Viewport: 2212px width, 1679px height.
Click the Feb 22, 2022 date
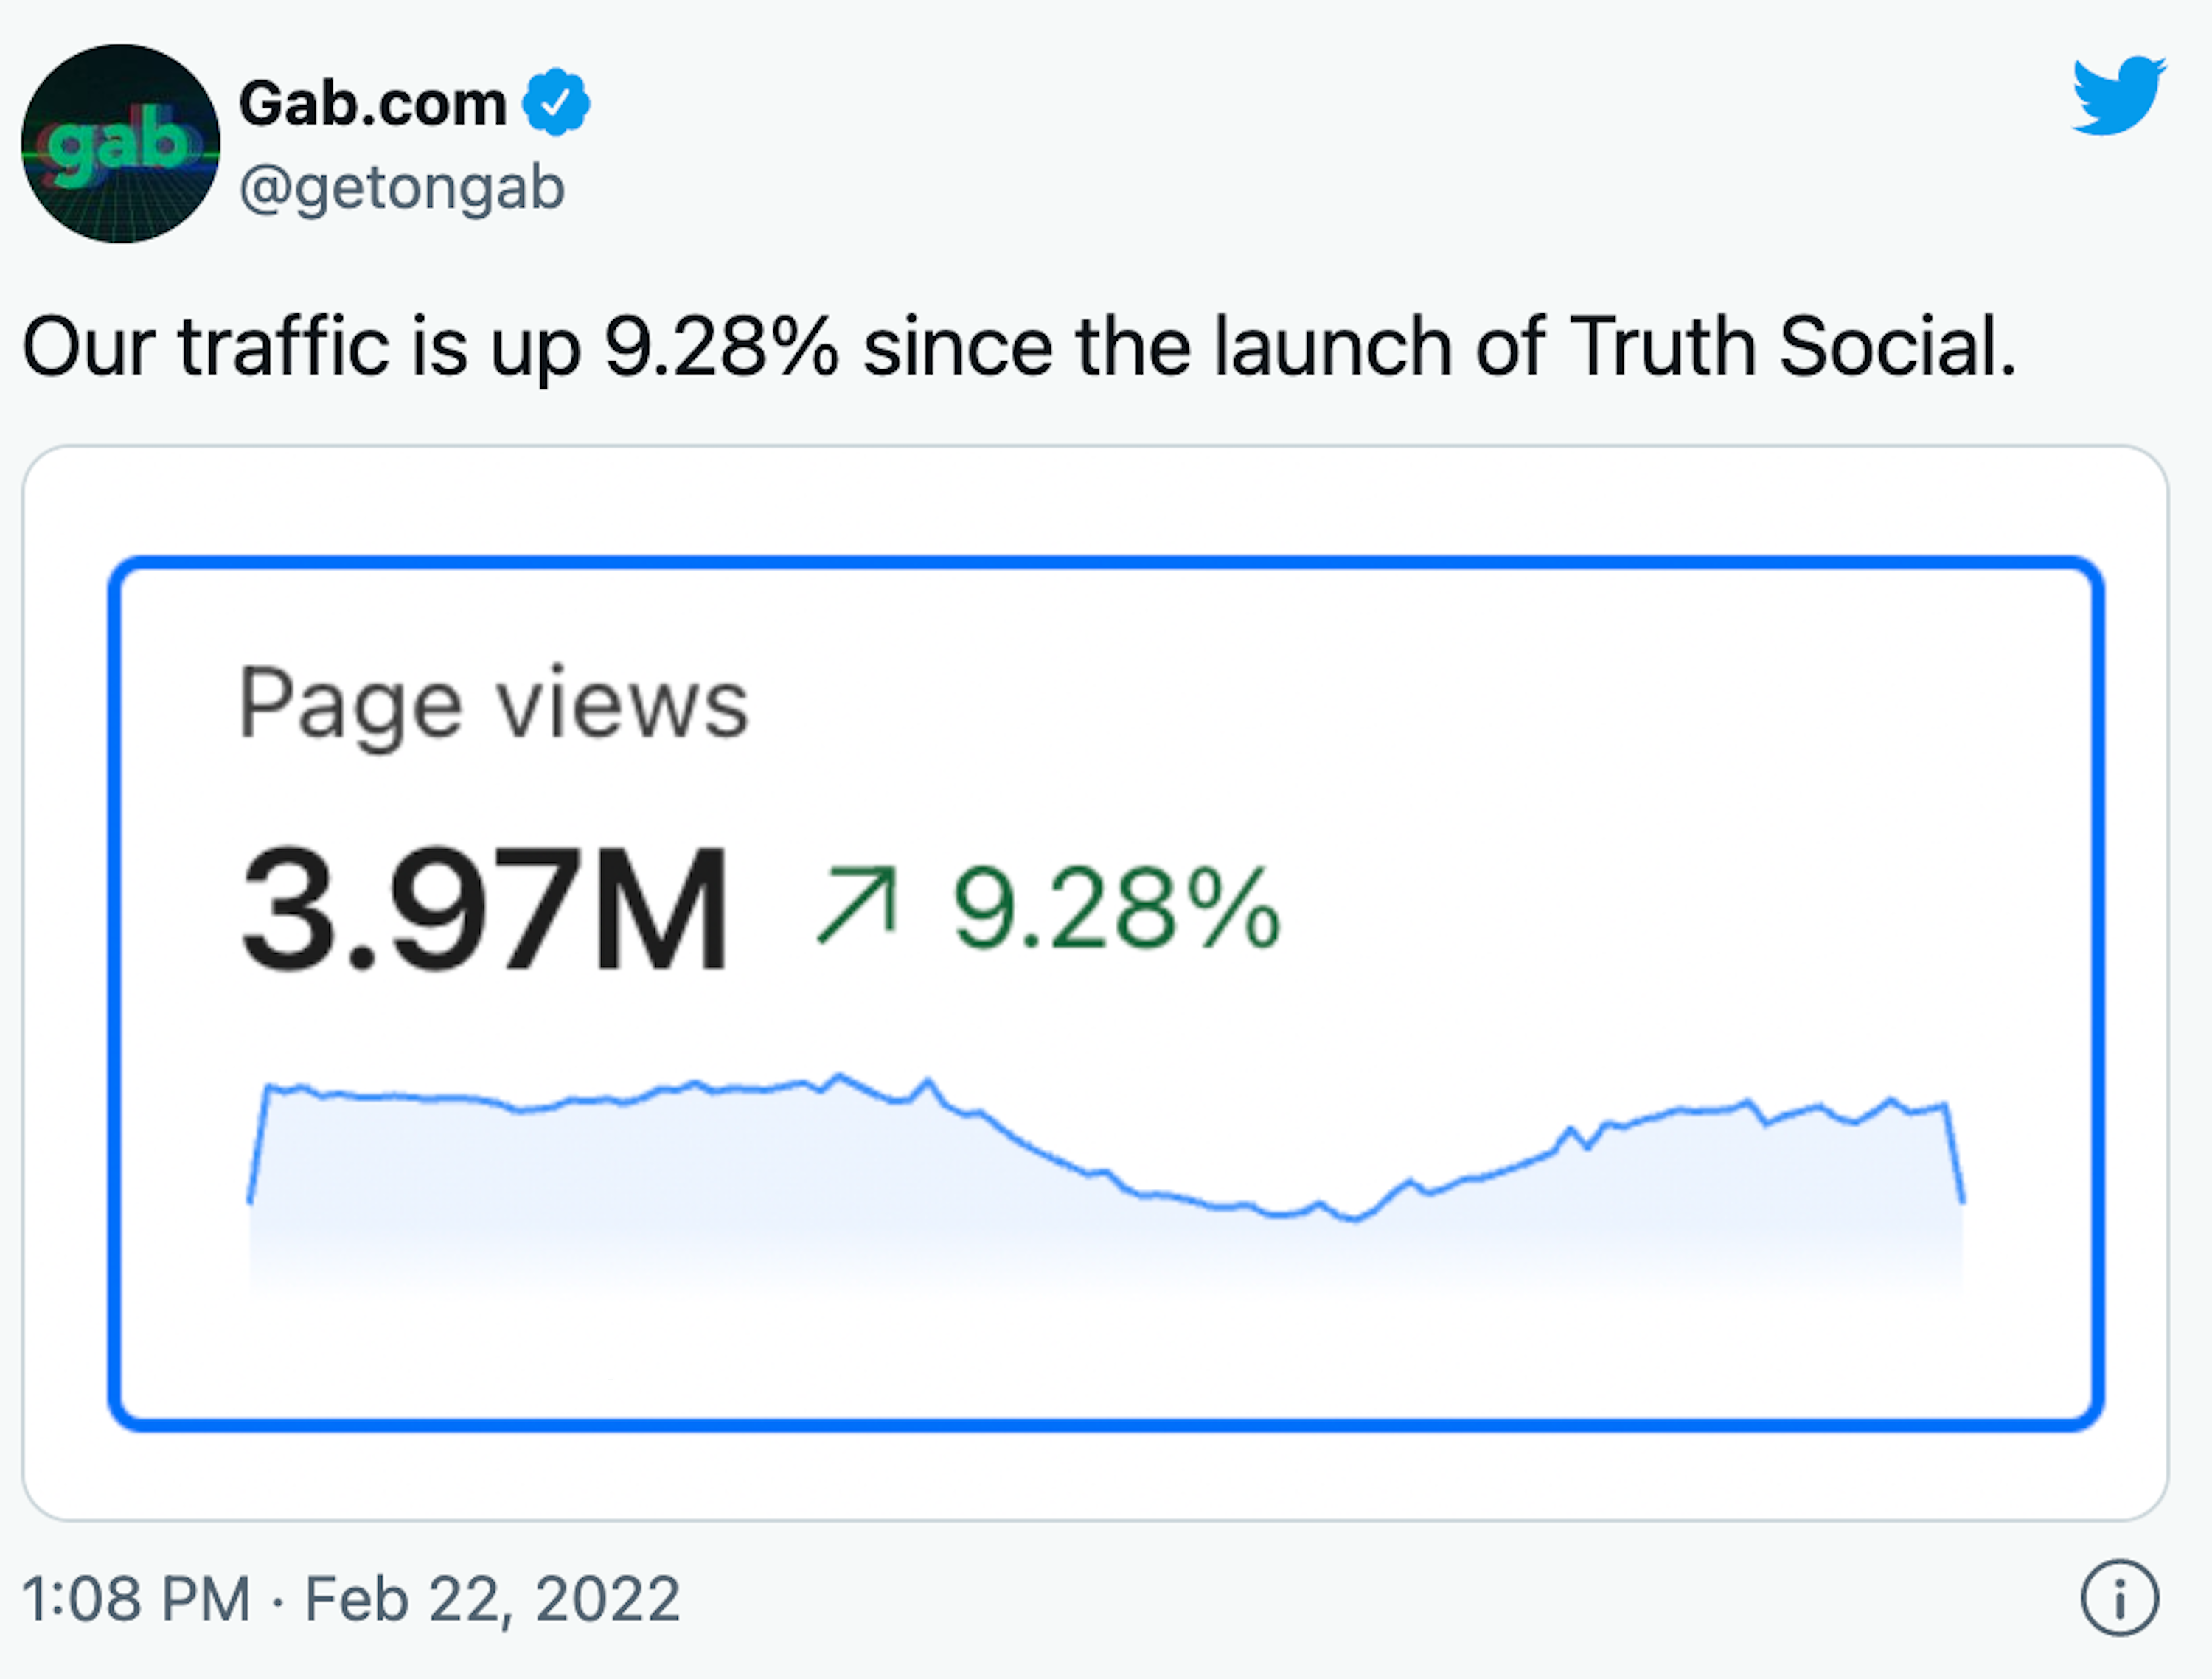coord(492,1598)
